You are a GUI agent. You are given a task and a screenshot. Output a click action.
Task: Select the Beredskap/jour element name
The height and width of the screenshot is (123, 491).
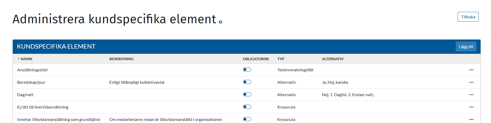click(31, 82)
